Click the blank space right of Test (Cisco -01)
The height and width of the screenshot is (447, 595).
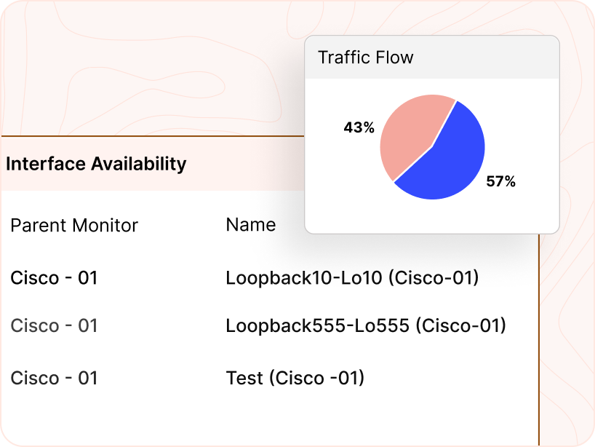451,378
